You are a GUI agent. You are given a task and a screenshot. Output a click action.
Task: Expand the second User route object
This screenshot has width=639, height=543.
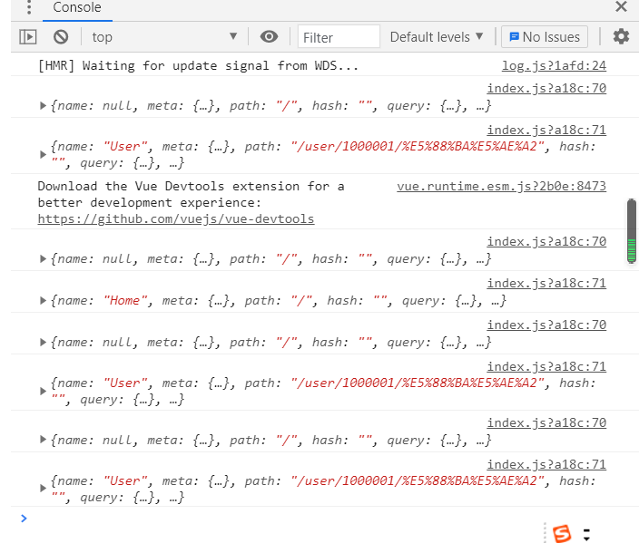point(43,392)
